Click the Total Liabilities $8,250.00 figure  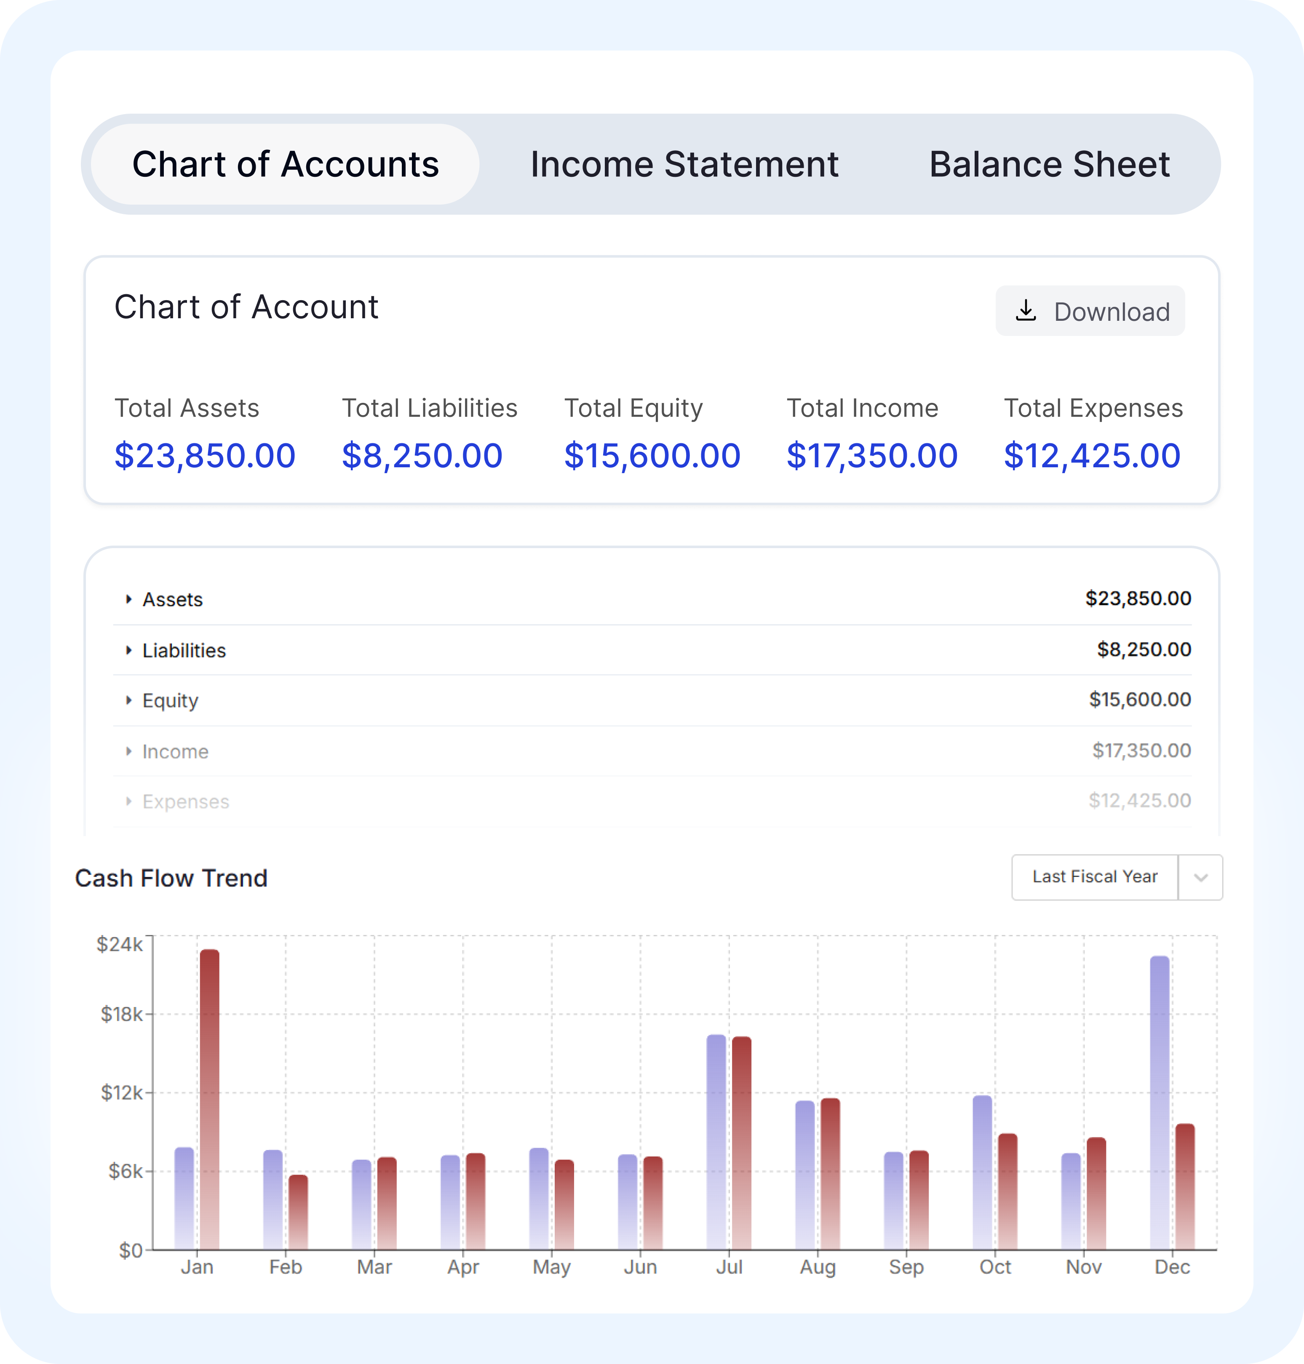coord(422,456)
